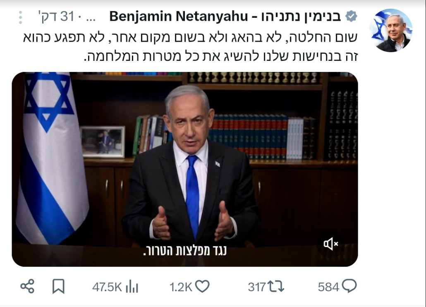The height and width of the screenshot is (307, 426).
Task: Click the 1.2K likes count
Action: [x=181, y=287]
